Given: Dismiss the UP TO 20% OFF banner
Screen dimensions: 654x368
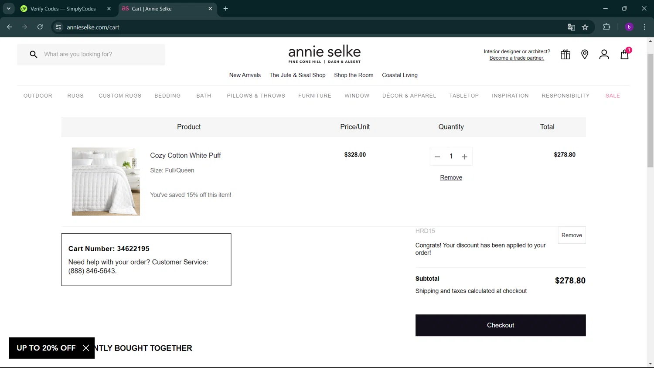Looking at the screenshot, I should tap(86, 348).
